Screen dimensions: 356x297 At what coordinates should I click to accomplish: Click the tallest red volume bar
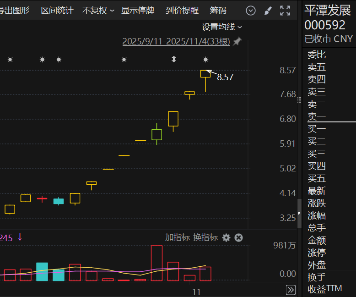156,263
